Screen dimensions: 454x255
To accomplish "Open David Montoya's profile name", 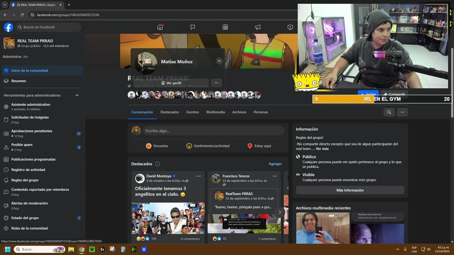I will (x=159, y=176).
